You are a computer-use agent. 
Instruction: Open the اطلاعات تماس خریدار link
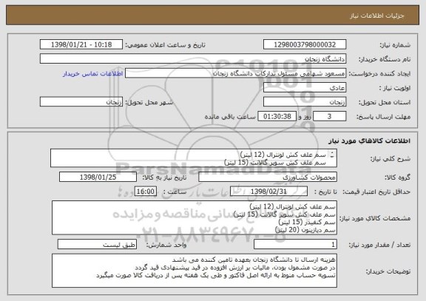(x=93, y=74)
